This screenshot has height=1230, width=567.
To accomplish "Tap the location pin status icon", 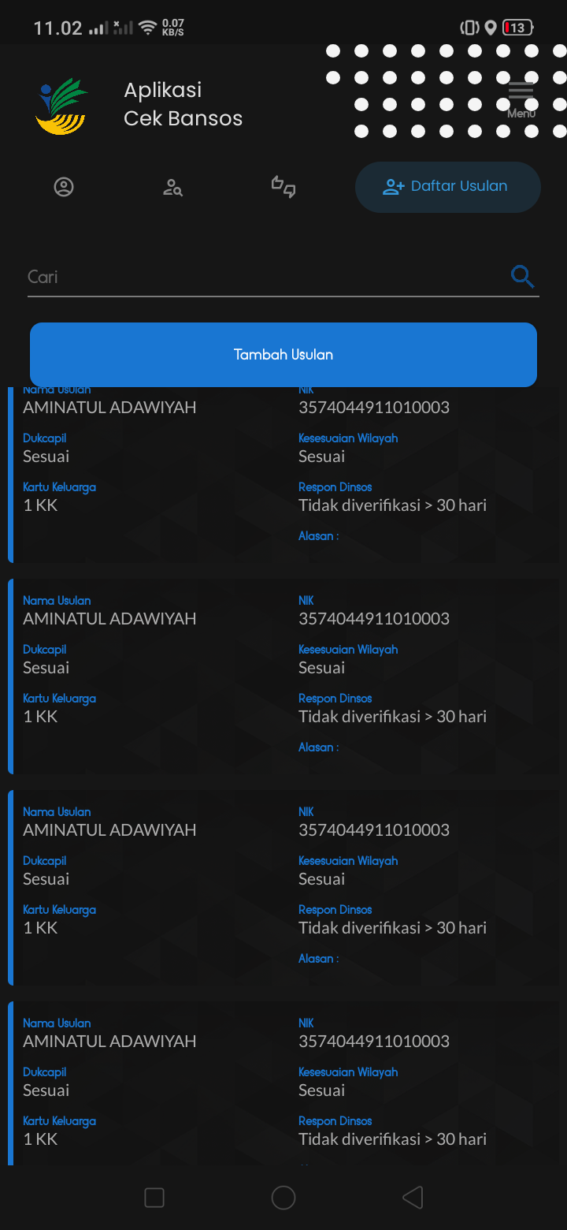I will pos(490,28).
